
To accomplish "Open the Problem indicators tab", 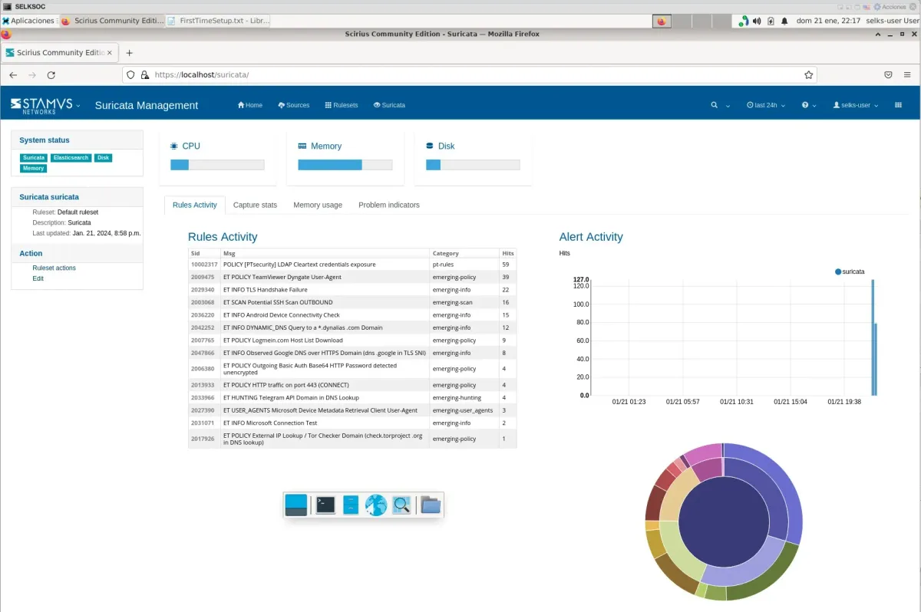I will [389, 205].
